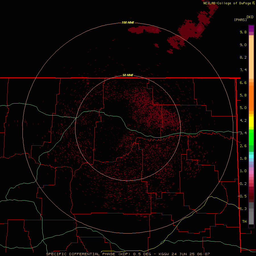Image resolution: width=256 pixels, height=256 pixels.
Task: Click the 5.0 color scale value
Action: point(243,108)
